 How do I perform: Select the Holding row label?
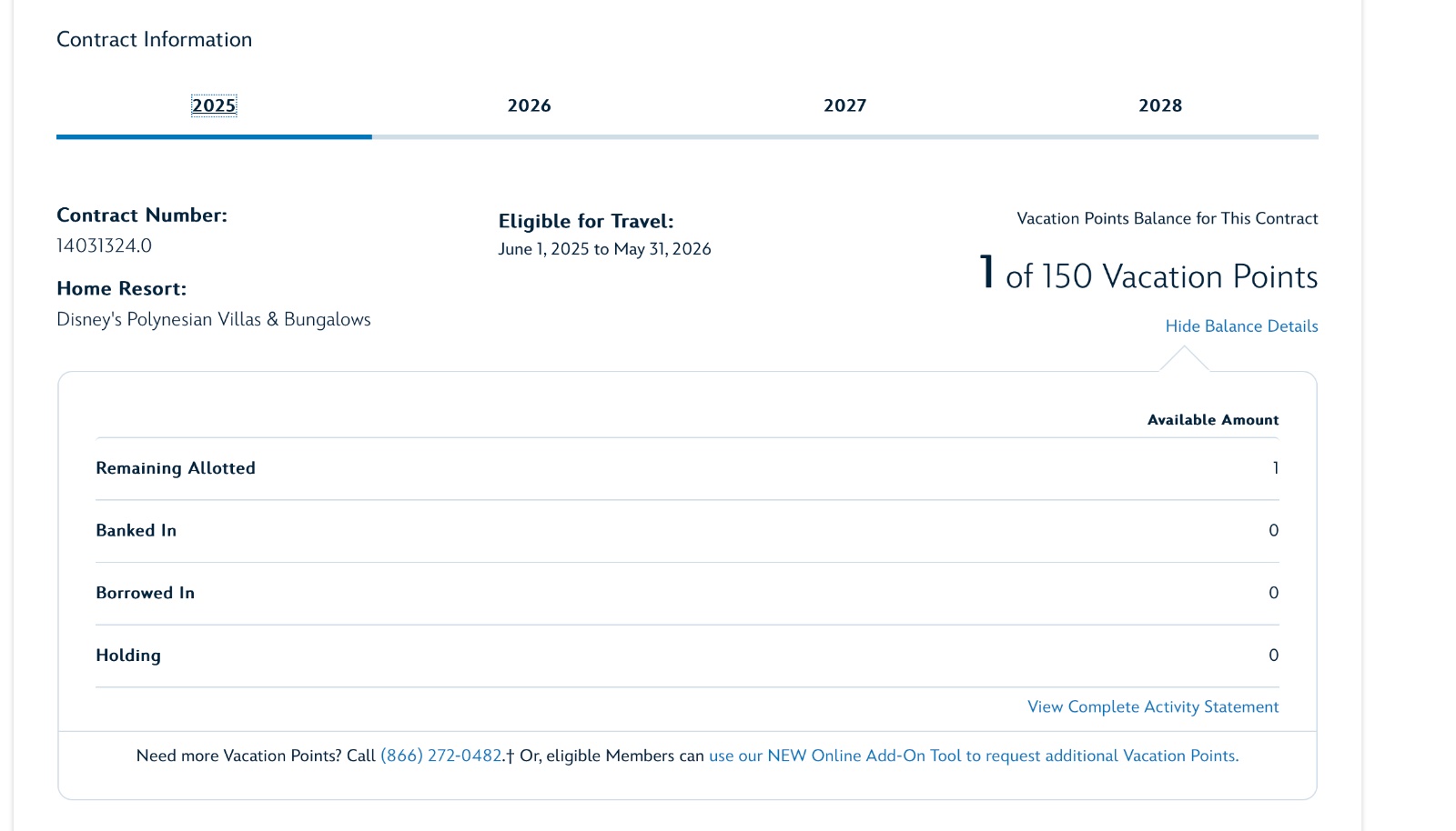click(128, 656)
